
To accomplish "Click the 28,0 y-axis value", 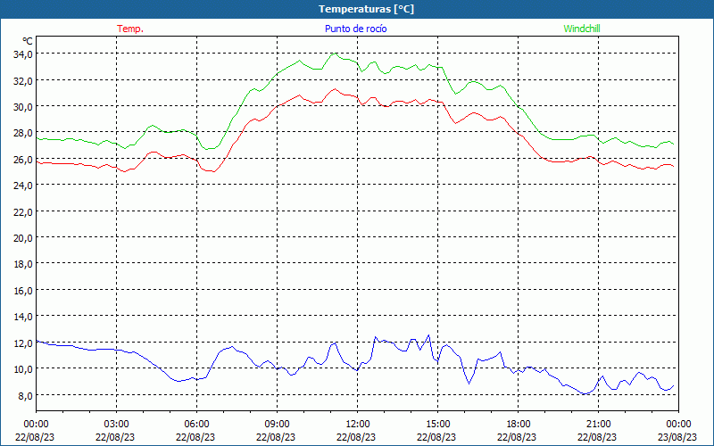I will pyautogui.click(x=24, y=133).
